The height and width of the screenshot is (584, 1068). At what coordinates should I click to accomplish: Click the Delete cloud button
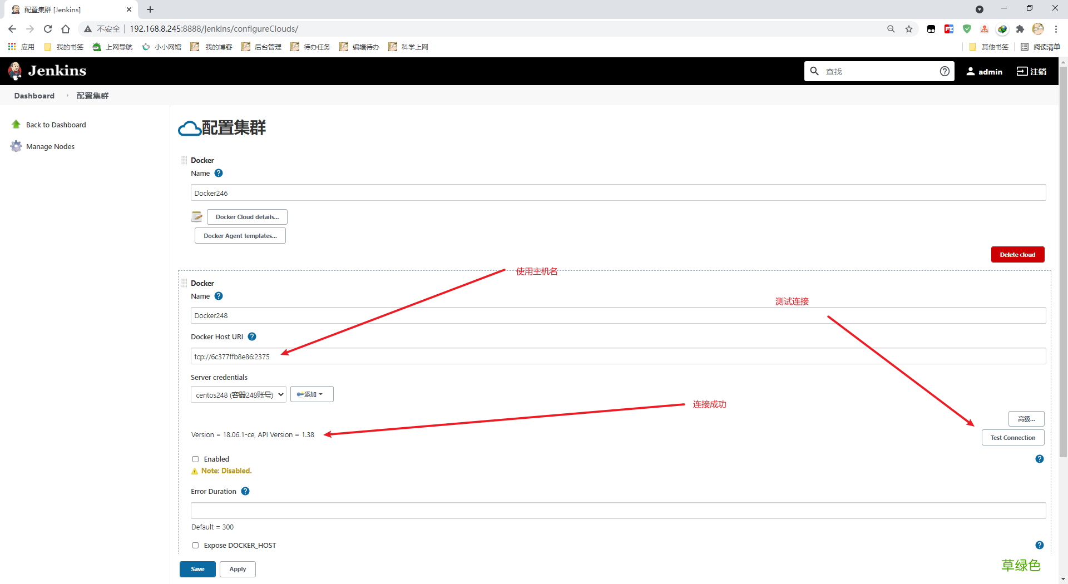coord(1017,254)
